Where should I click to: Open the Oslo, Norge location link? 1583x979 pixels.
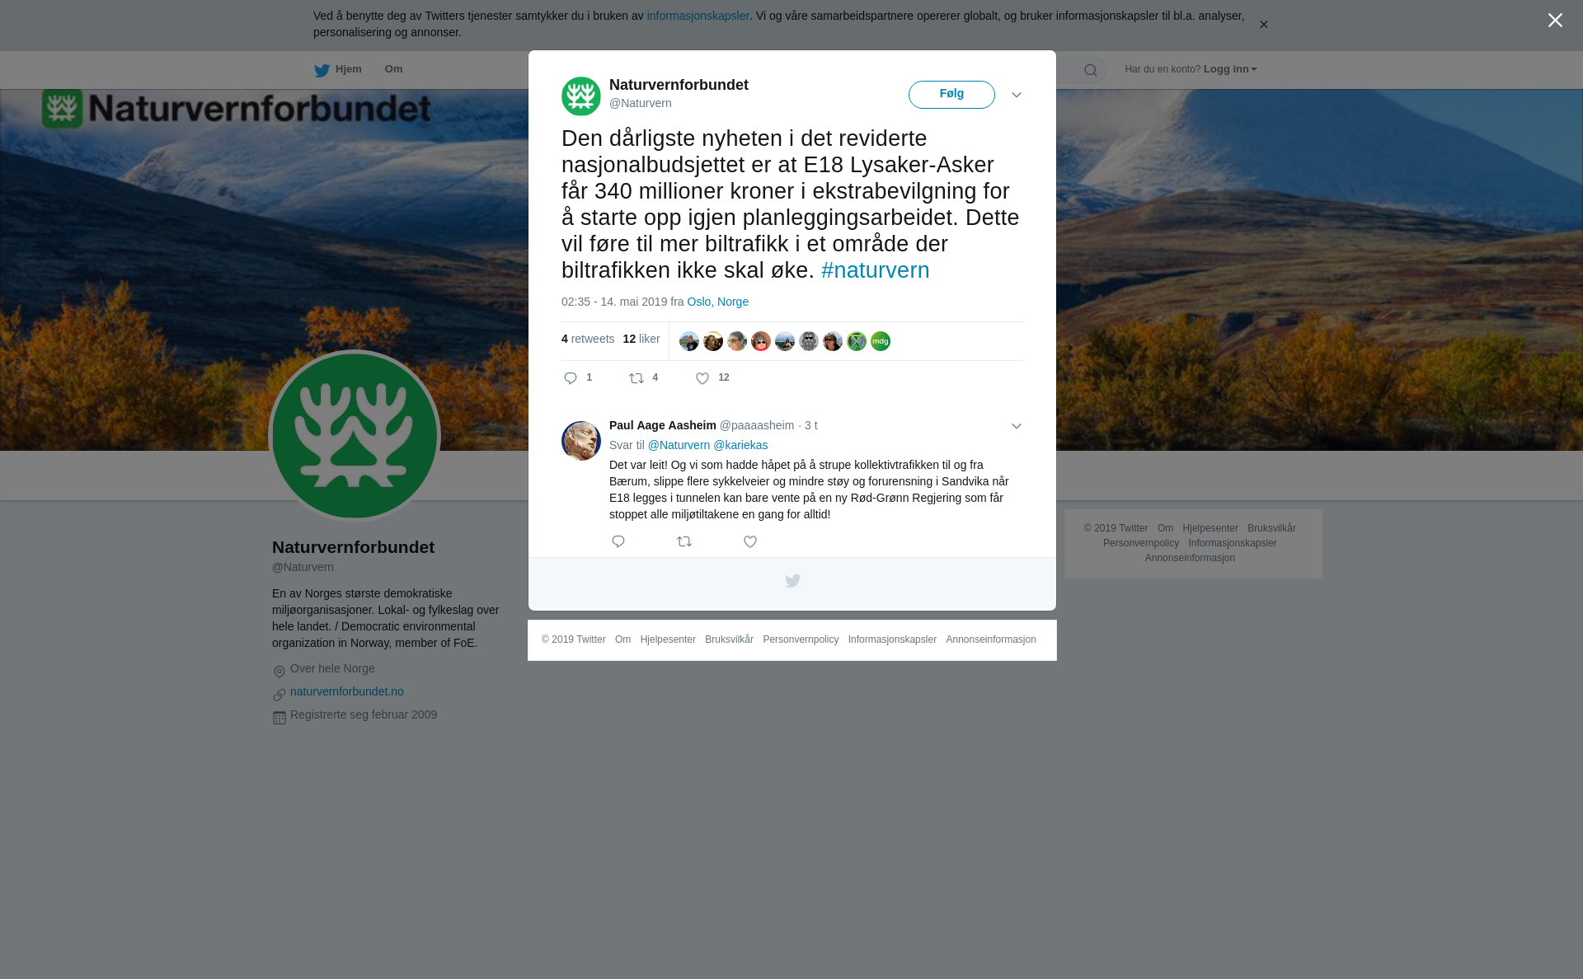(x=717, y=302)
